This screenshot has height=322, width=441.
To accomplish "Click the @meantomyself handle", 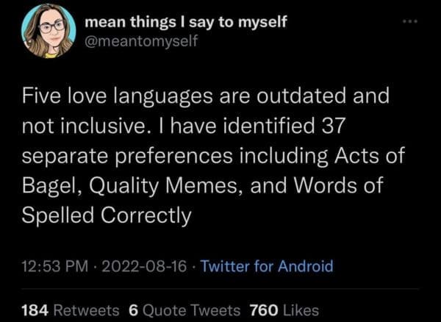I will [141, 41].
